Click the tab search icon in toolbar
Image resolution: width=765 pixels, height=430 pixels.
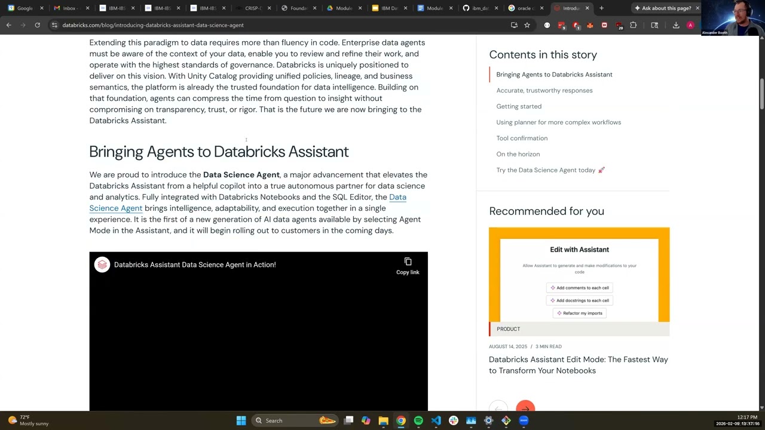pos(654,25)
